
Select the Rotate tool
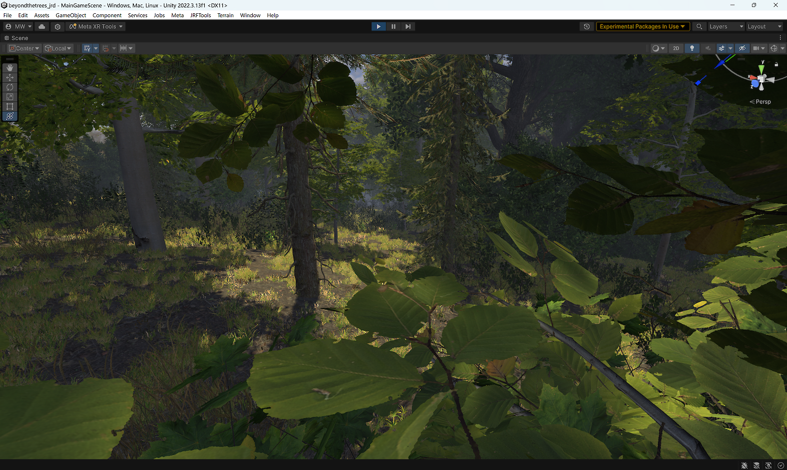(x=10, y=87)
